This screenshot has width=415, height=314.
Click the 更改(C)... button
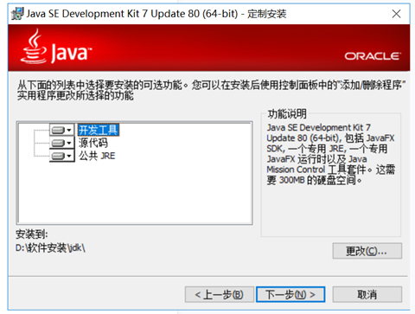tap(367, 251)
